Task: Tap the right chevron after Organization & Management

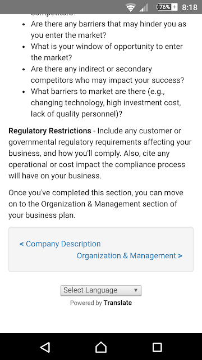Action: (x=180, y=256)
